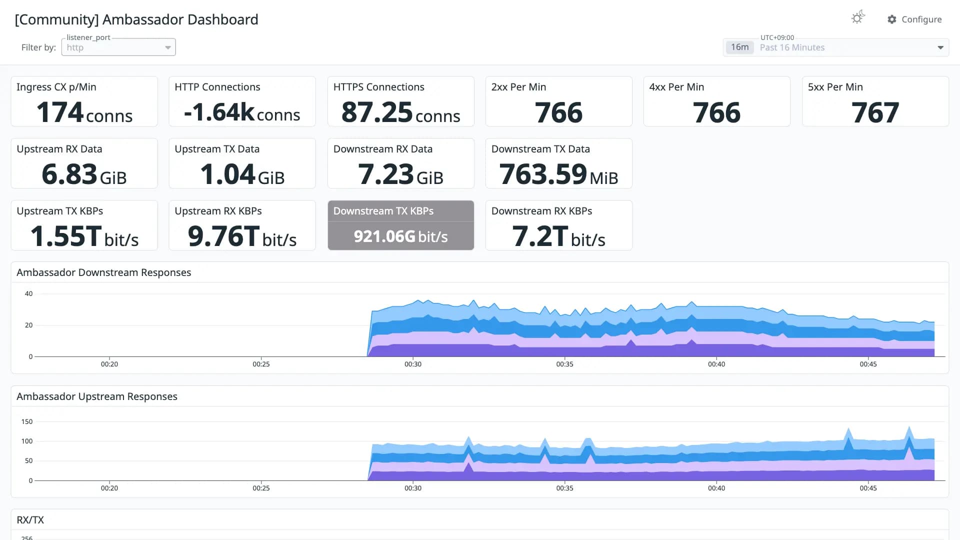Click the 2xx Per Min widget

pyautogui.click(x=558, y=101)
